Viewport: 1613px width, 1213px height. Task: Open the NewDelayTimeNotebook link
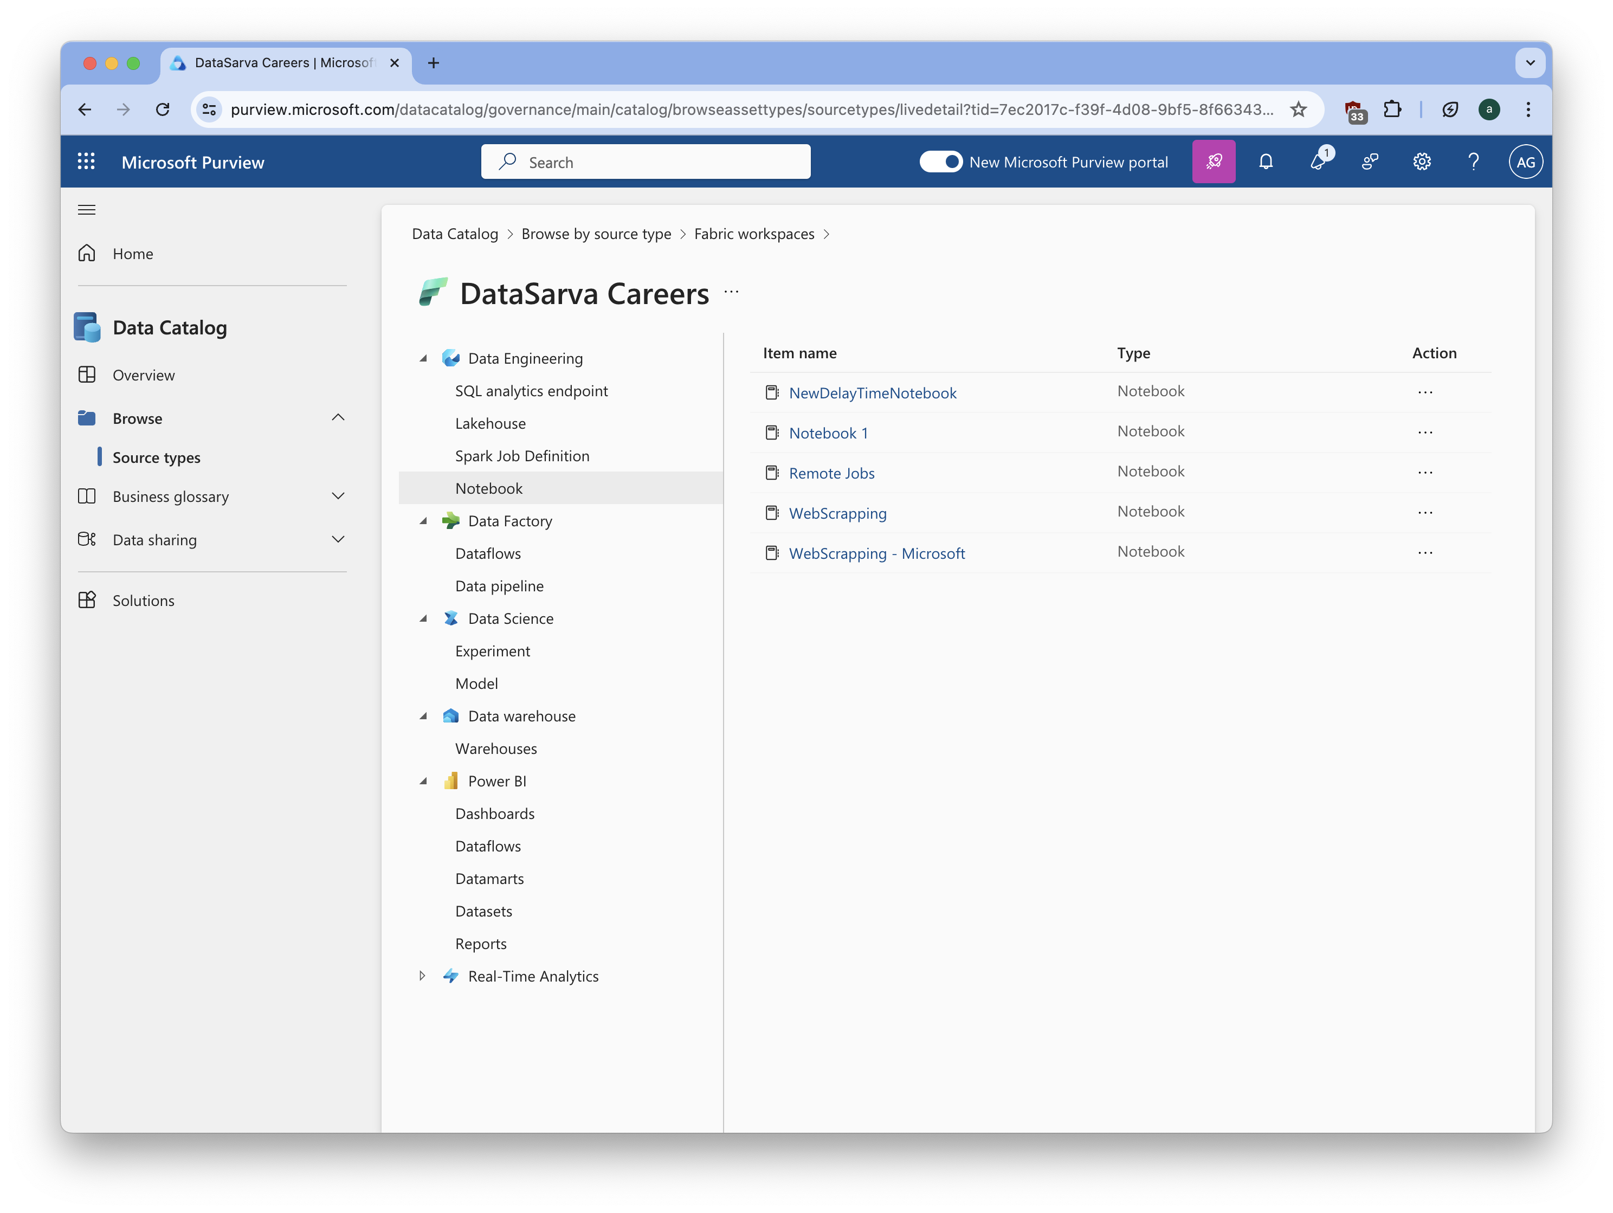pyautogui.click(x=872, y=393)
